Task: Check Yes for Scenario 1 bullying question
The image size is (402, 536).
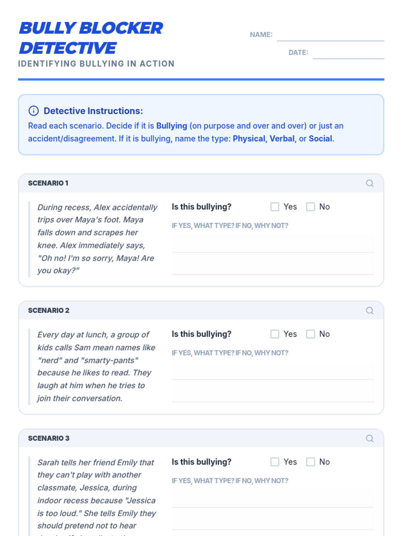Action: point(275,207)
